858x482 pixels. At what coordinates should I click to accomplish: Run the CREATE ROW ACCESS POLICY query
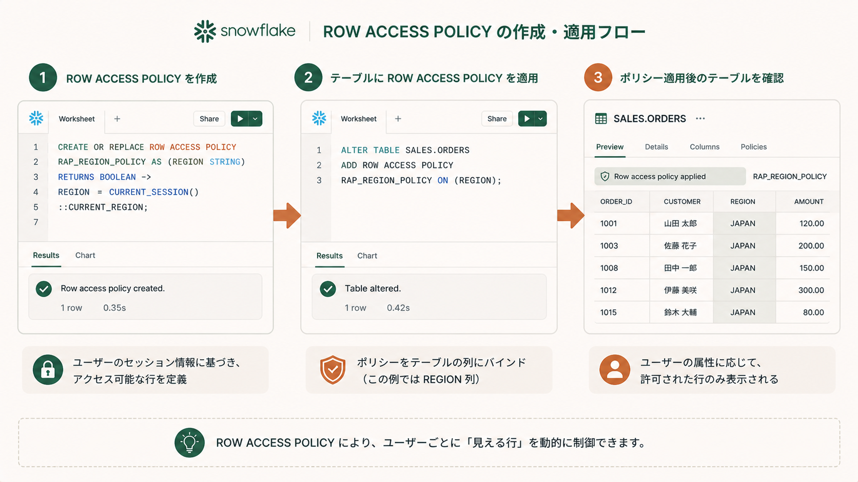click(x=240, y=119)
